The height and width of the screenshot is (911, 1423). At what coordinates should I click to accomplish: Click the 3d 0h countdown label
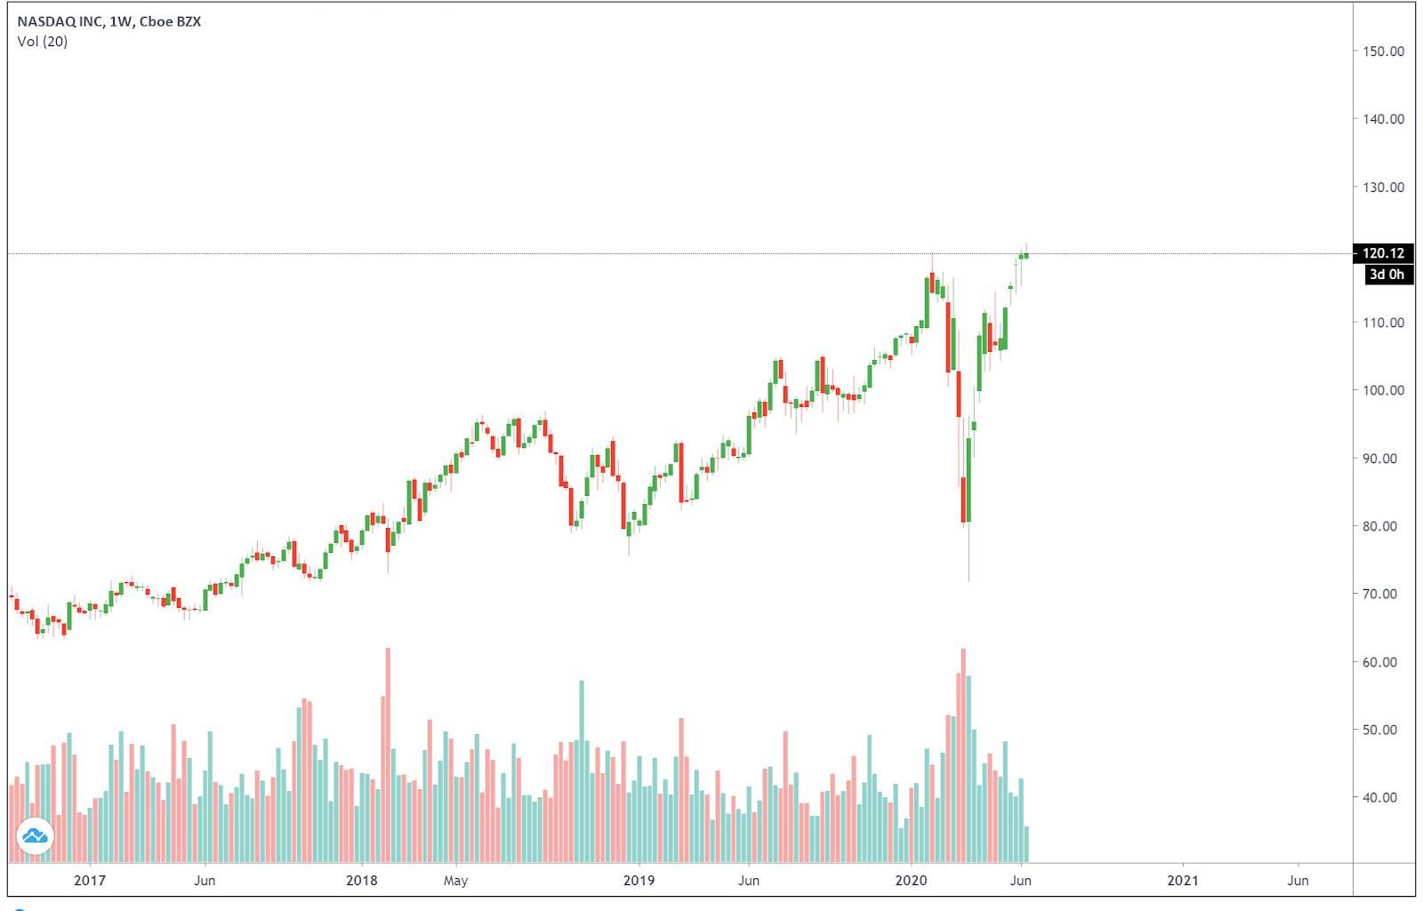[x=1386, y=275]
